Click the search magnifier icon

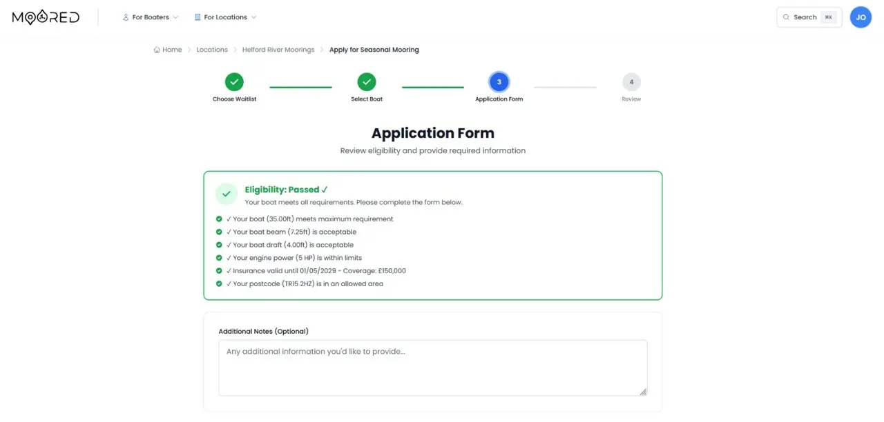coord(787,17)
